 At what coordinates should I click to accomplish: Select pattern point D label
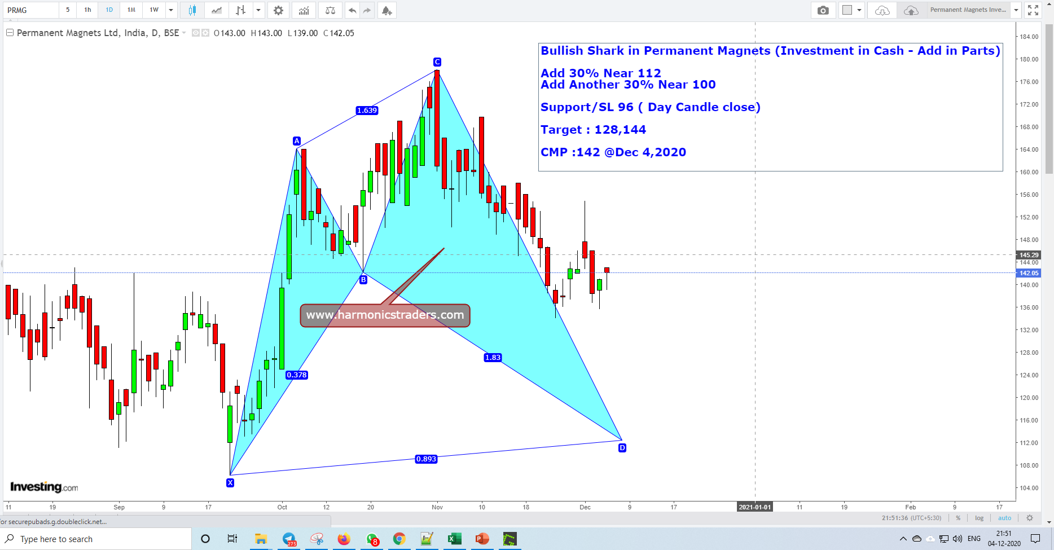622,448
